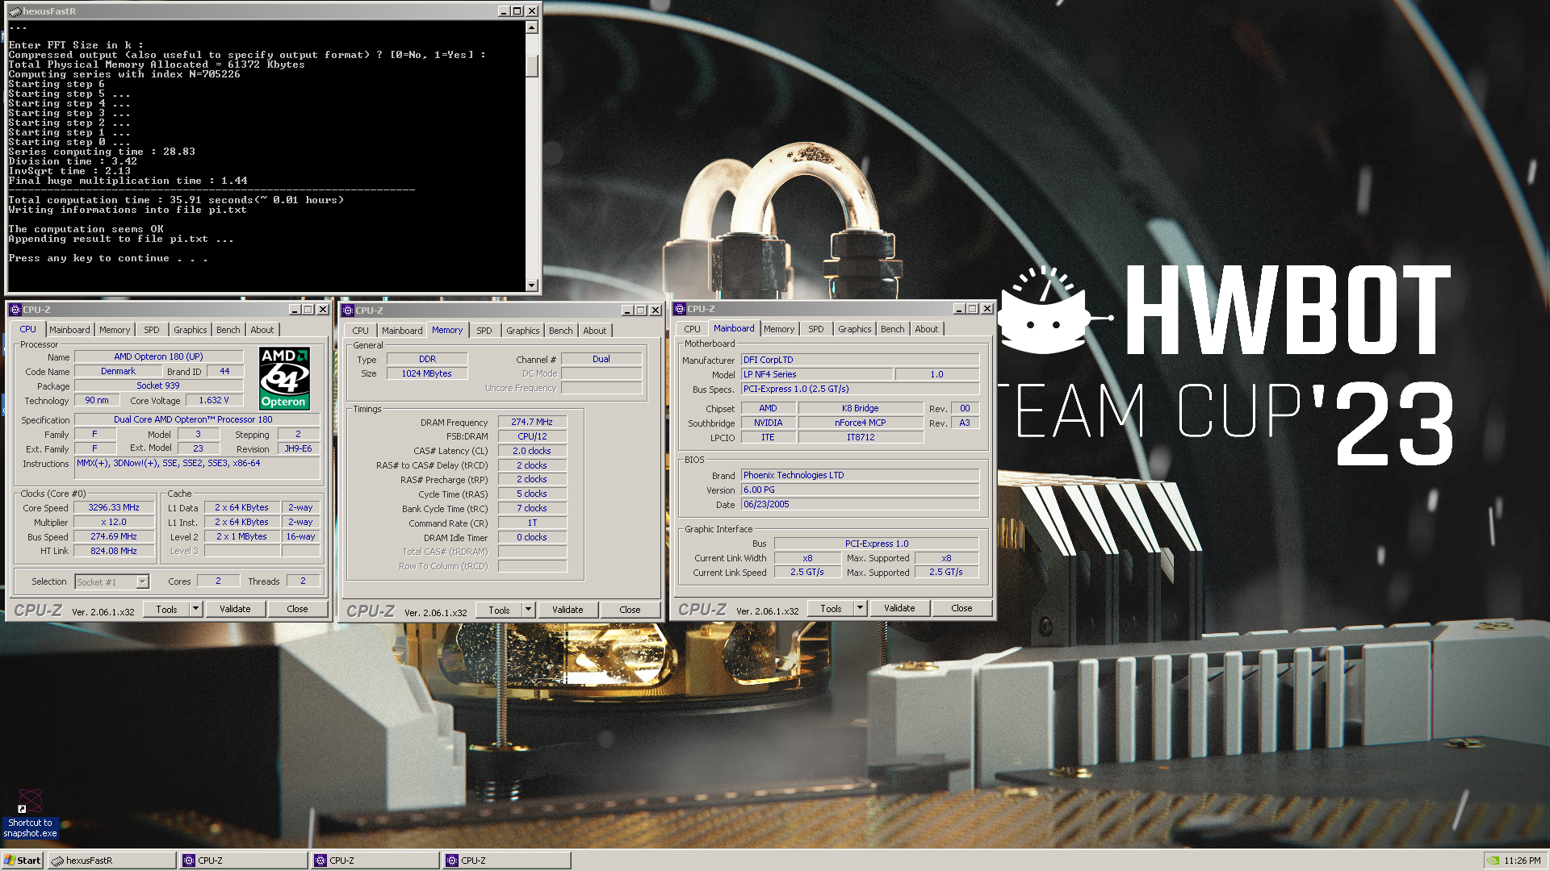
Task: Click the Close button in the first CPU-Z window
Action: pyautogui.click(x=297, y=610)
